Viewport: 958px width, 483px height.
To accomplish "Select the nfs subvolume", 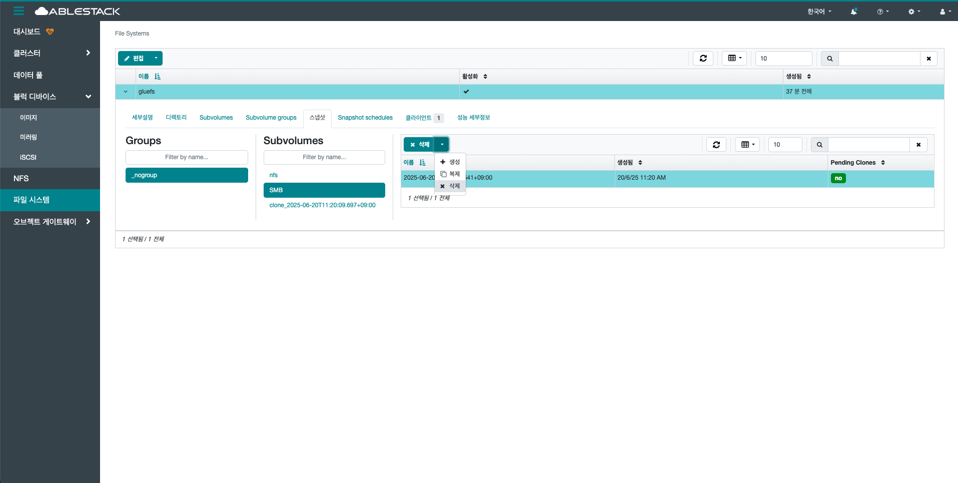I will [x=274, y=175].
